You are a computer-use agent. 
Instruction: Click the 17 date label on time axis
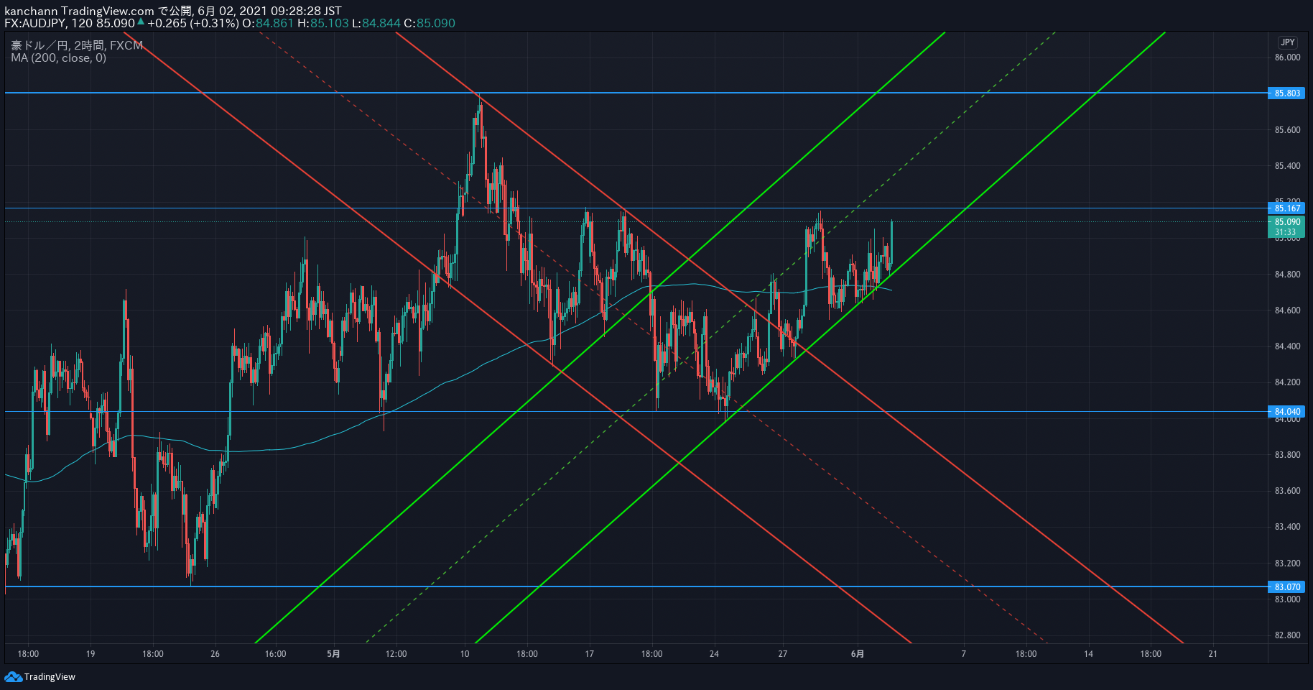pos(589,654)
